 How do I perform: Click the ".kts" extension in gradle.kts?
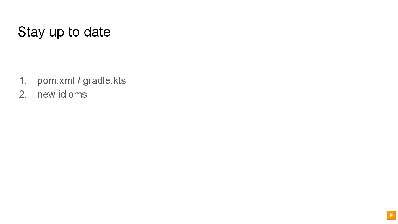pos(119,80)
